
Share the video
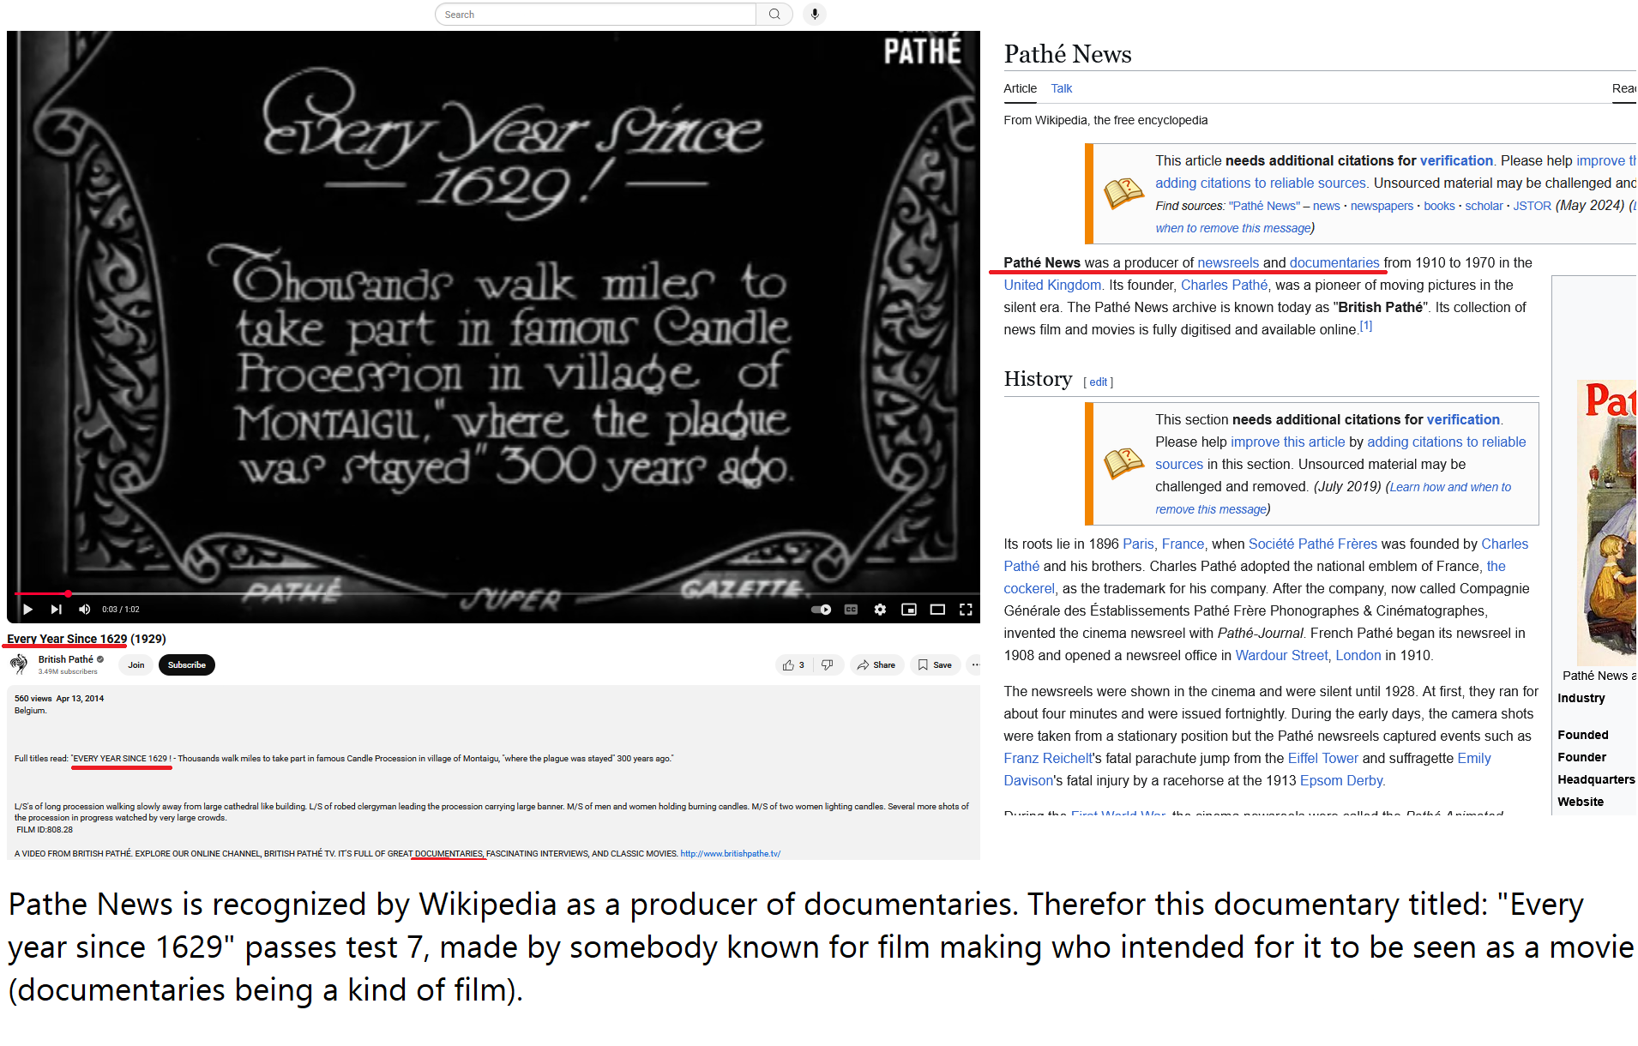[x=876, y=664]
